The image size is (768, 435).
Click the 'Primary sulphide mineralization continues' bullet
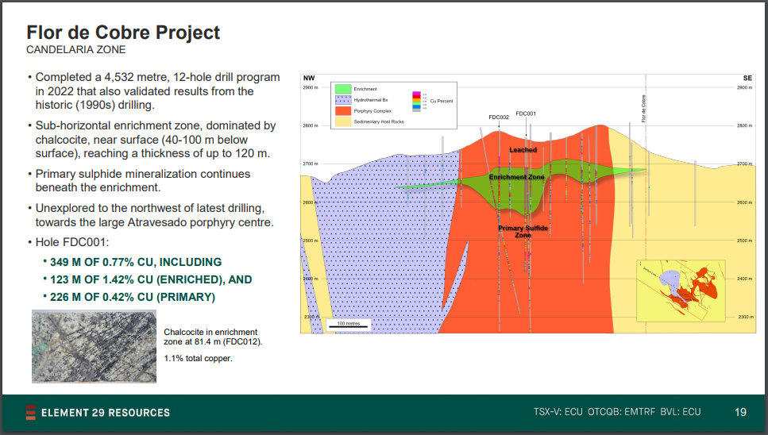pyautogui.click(x=139, y=180)
